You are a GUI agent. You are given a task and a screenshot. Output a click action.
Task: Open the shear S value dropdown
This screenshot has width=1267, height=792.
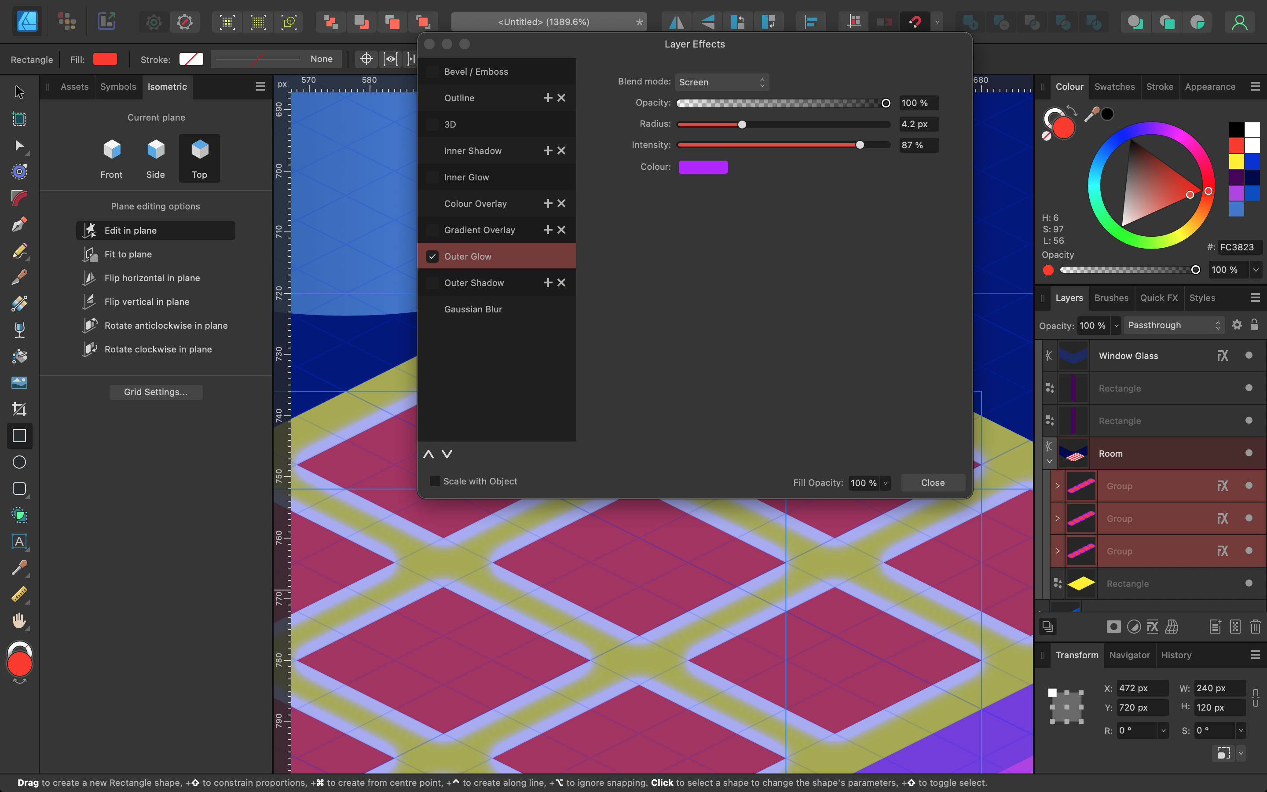(1240, 730)
